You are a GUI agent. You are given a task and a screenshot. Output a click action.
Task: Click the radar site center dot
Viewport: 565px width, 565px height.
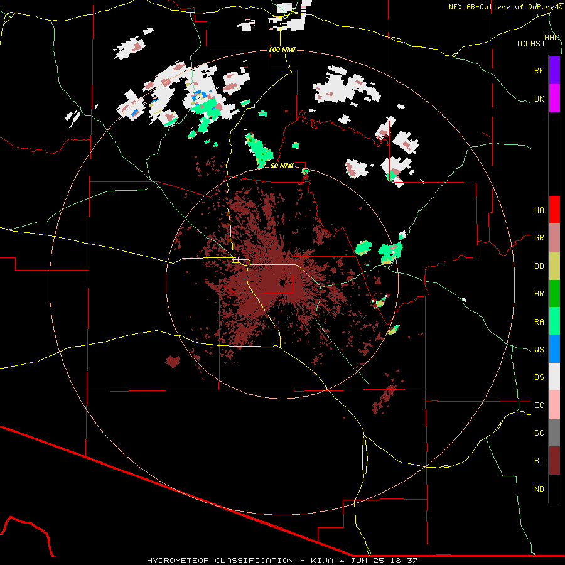(282, 282)
